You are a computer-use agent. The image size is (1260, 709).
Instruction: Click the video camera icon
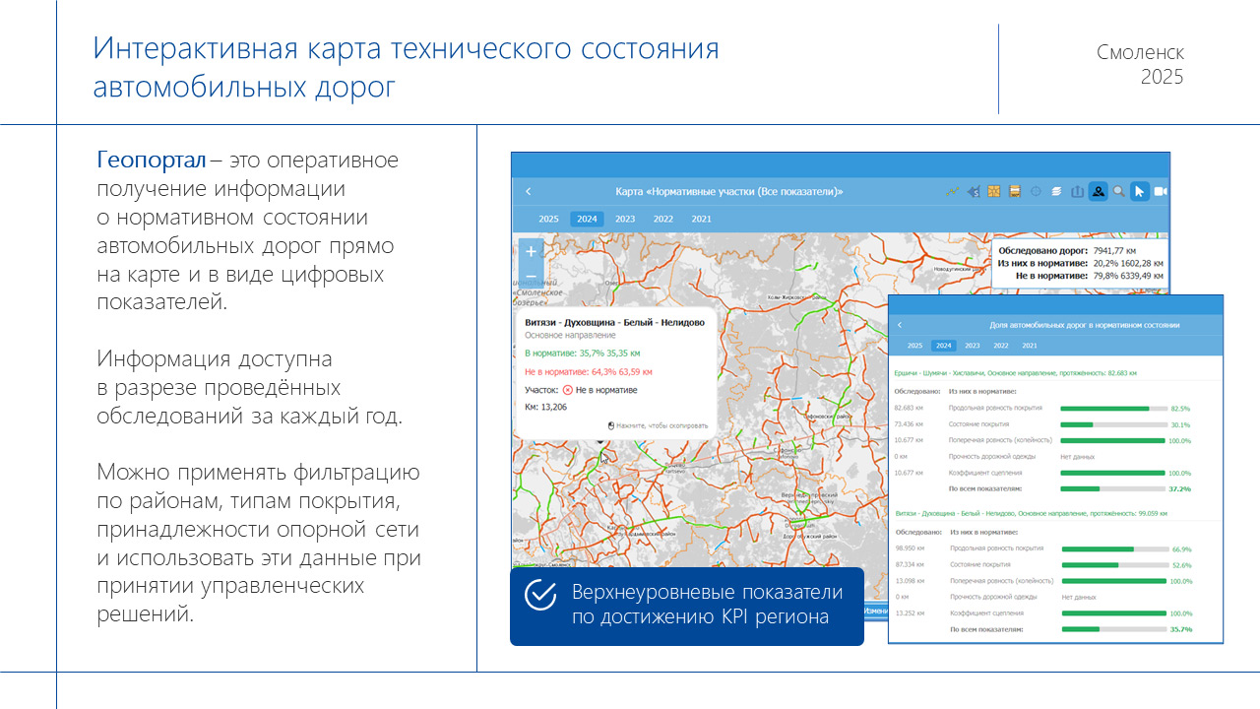pos(1160,191)
